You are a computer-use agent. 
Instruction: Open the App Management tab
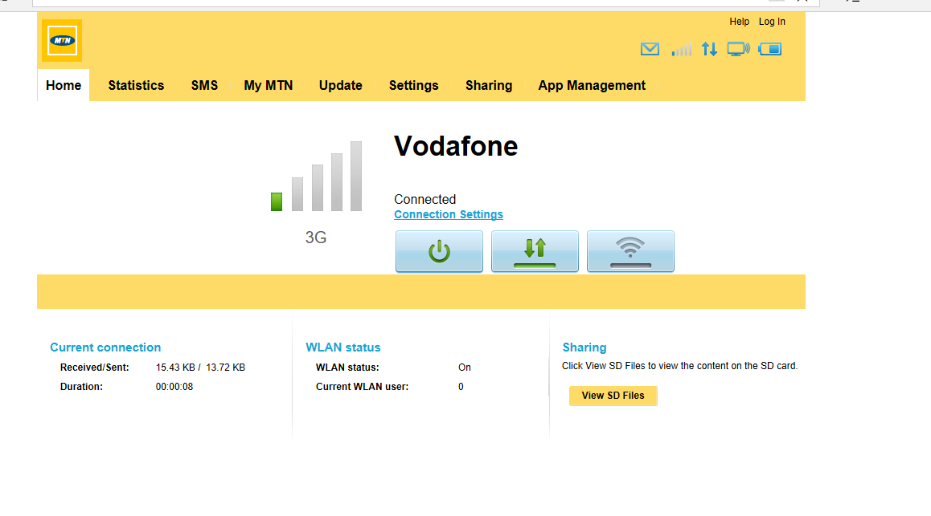pyautogui.click(x=592, y=85)
